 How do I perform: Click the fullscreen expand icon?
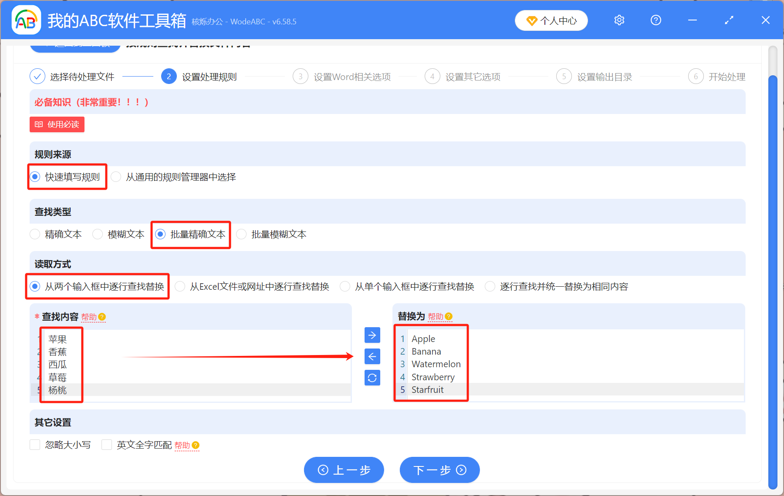click(729, 20)
